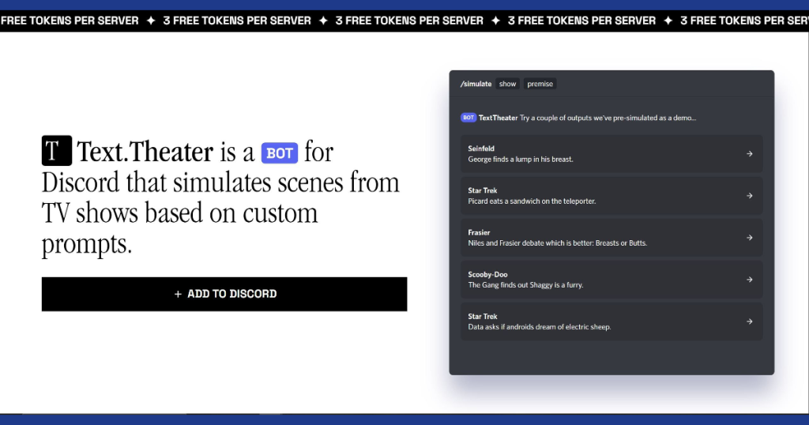Click the arrow on the Frasier row
The width and height of the screenshot is (809, 425).
[x=749, y=238]
